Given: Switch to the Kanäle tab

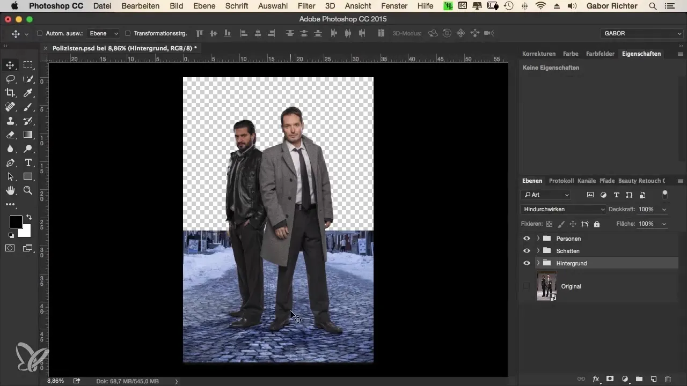Looking at the screenshot, I should tap(587, 181).
